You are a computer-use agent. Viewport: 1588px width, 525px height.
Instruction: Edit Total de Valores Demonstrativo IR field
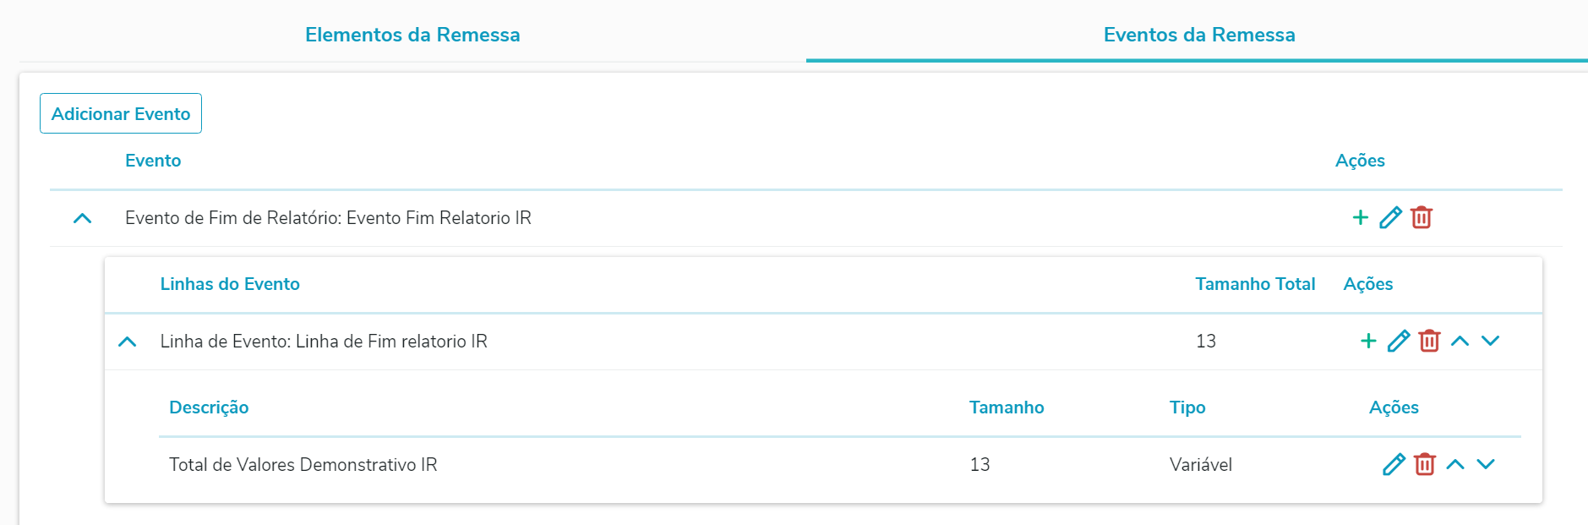[1394, 465]
